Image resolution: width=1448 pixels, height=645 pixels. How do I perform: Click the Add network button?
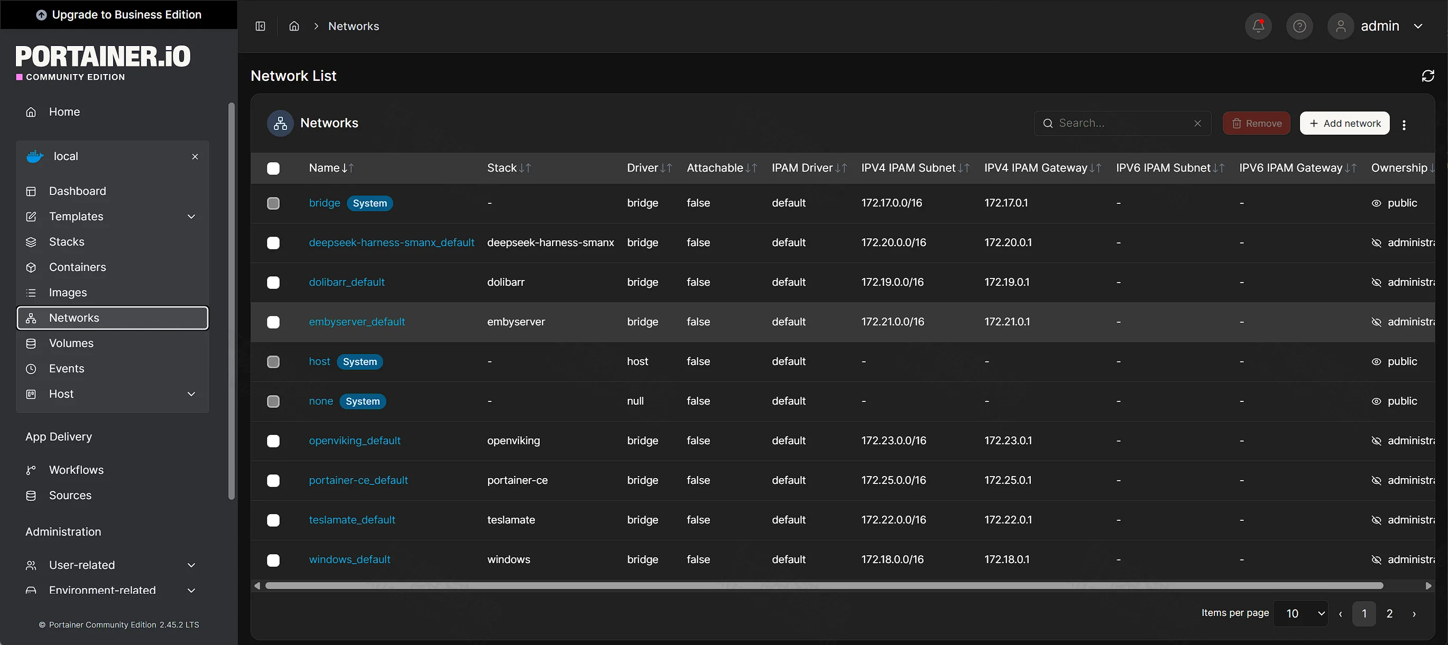(x=1344, y=124)
